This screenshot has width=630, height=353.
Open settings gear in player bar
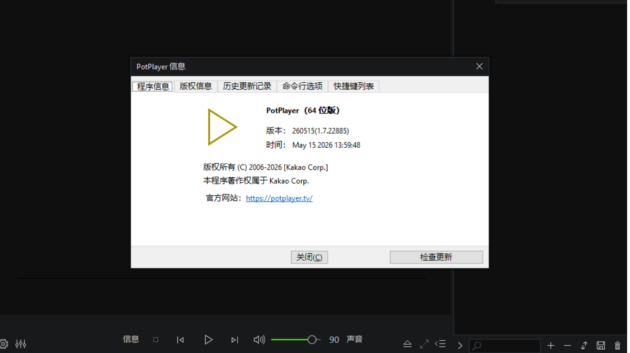4,344
